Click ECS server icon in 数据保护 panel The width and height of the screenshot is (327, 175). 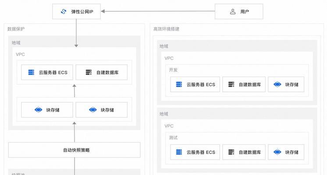[x=31, y=72]
